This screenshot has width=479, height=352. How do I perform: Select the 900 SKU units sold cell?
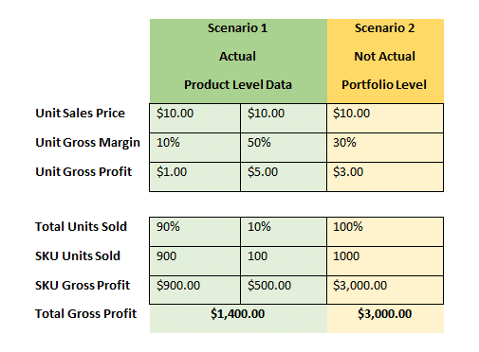click(x=194, y=261)
